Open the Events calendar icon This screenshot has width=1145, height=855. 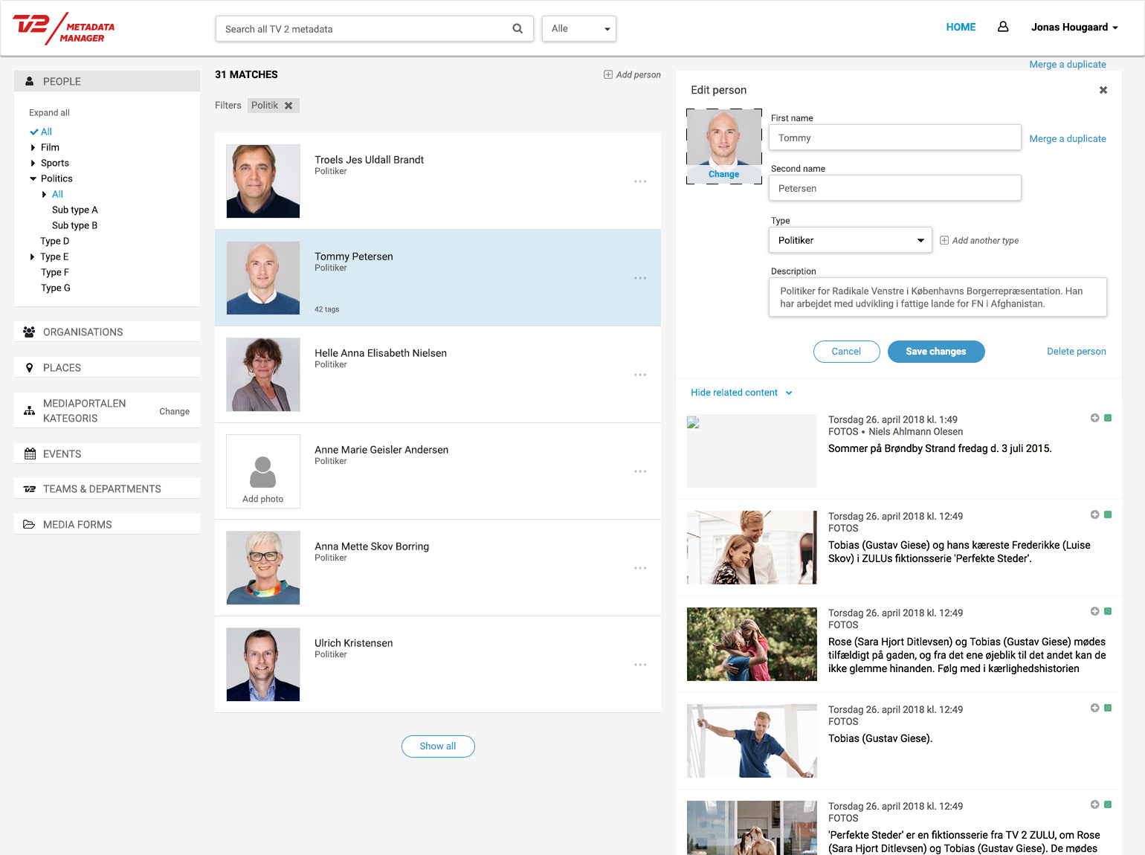30,454
